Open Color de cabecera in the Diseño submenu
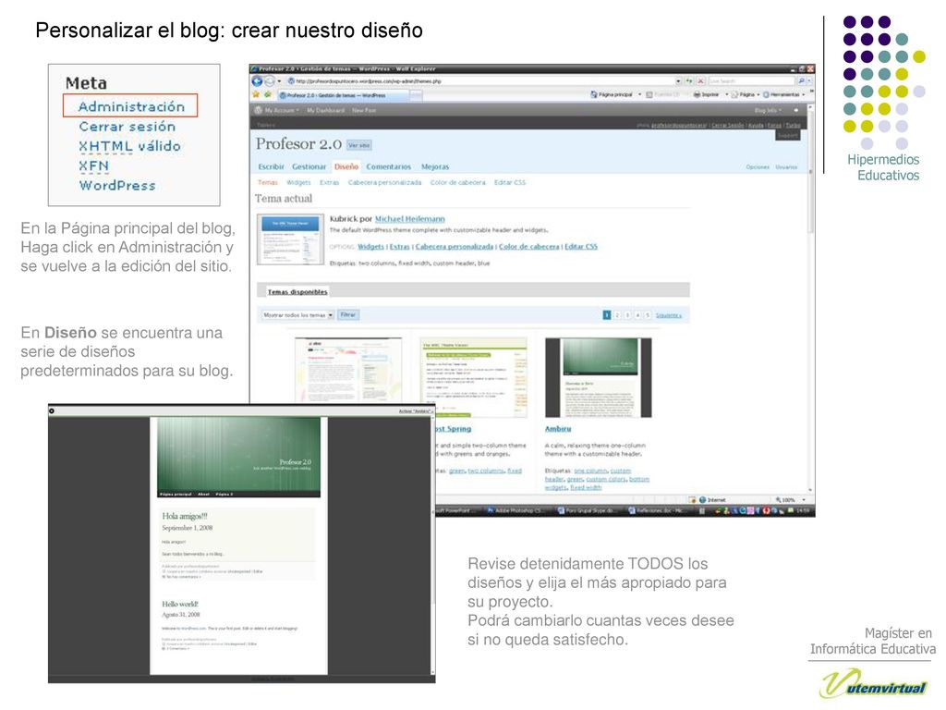This screenshot has width=946, height=710. [x=458, y=182]
